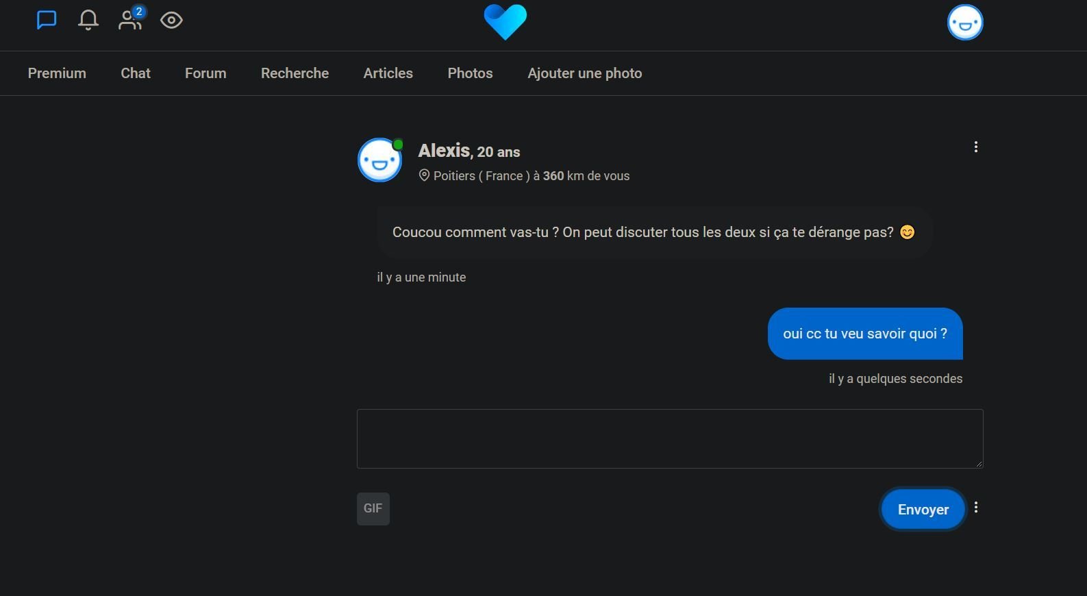The height and width of the screenshot is (596, 1087).
Task: Navigate to the Forum section
Action: [x=205, y=73]
